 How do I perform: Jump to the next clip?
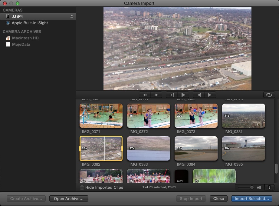click(x=210, y=95)
